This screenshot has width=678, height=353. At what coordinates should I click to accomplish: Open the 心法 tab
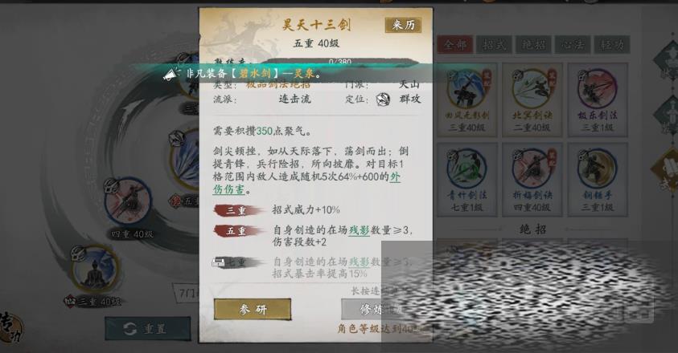pos(573,44)
